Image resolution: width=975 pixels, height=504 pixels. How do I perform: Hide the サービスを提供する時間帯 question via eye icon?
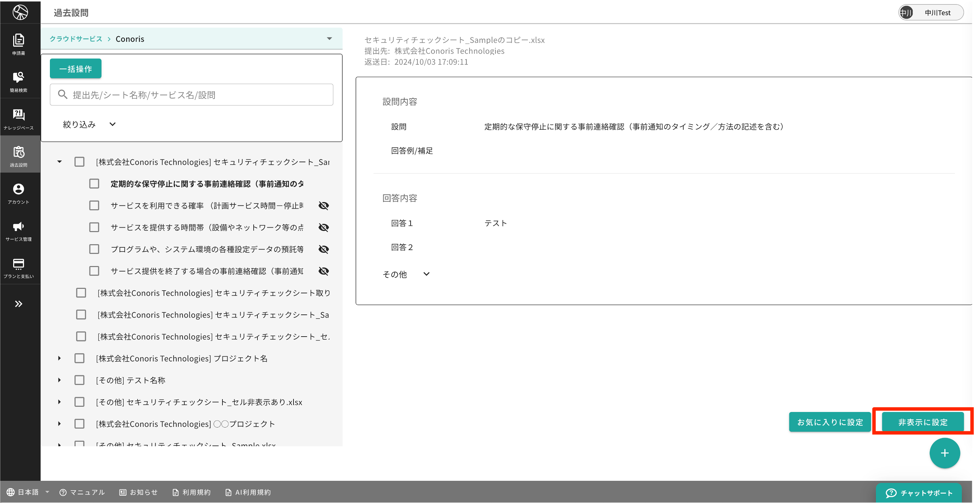324,227
